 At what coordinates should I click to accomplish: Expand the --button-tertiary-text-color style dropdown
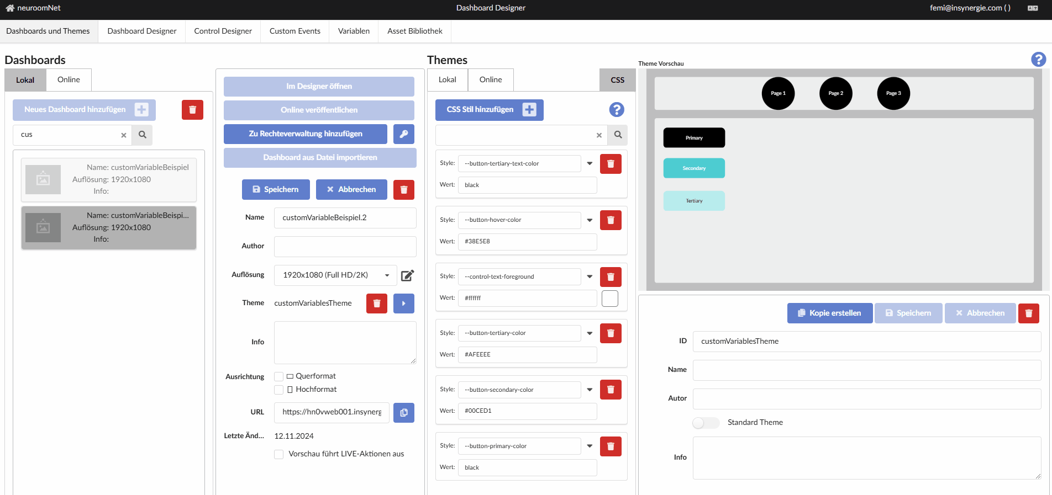[590, 163]
